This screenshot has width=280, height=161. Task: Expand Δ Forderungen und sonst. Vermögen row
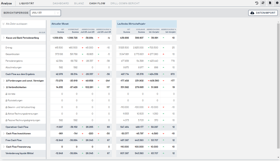(4, 81)
